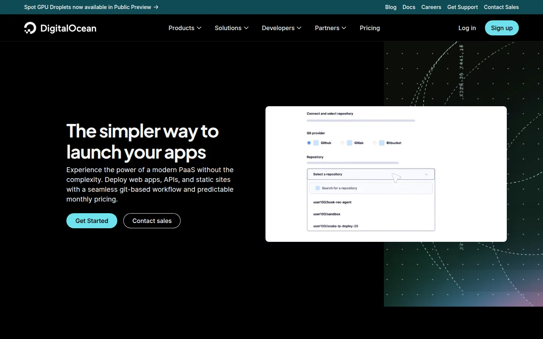
Task: Open the Blog link
Action: [391, 7]
